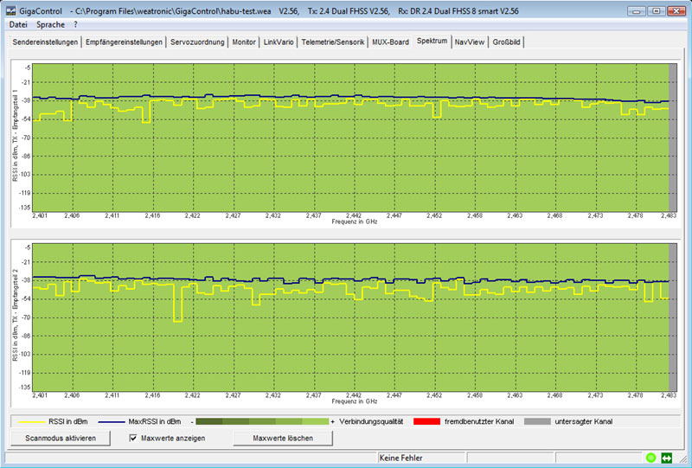Screen dimensions: 692x468
Task: Click the red fremdbenutzter Kanal legend swatch
Action: coord(426,421)
